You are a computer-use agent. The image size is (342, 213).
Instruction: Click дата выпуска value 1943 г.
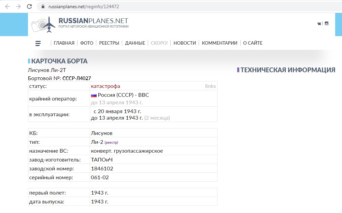(x=99, y=202)
